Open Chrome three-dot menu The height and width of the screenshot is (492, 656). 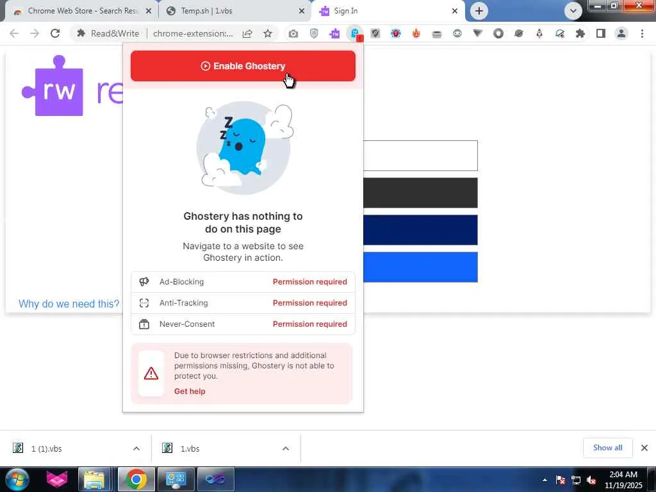[642, 33]
